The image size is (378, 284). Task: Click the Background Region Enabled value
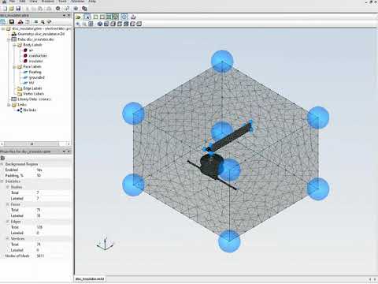click(x=39, y=170)
